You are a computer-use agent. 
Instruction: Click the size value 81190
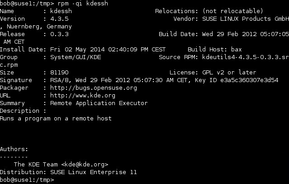59,73
